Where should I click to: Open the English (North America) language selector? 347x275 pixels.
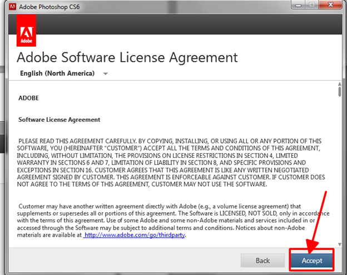tap(57, 73)
